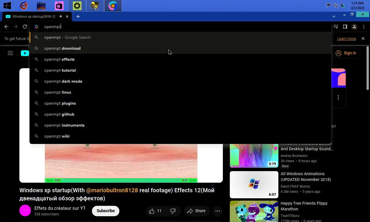Select the 'openmpt tutorial' suggestion

tap(180, 70)
